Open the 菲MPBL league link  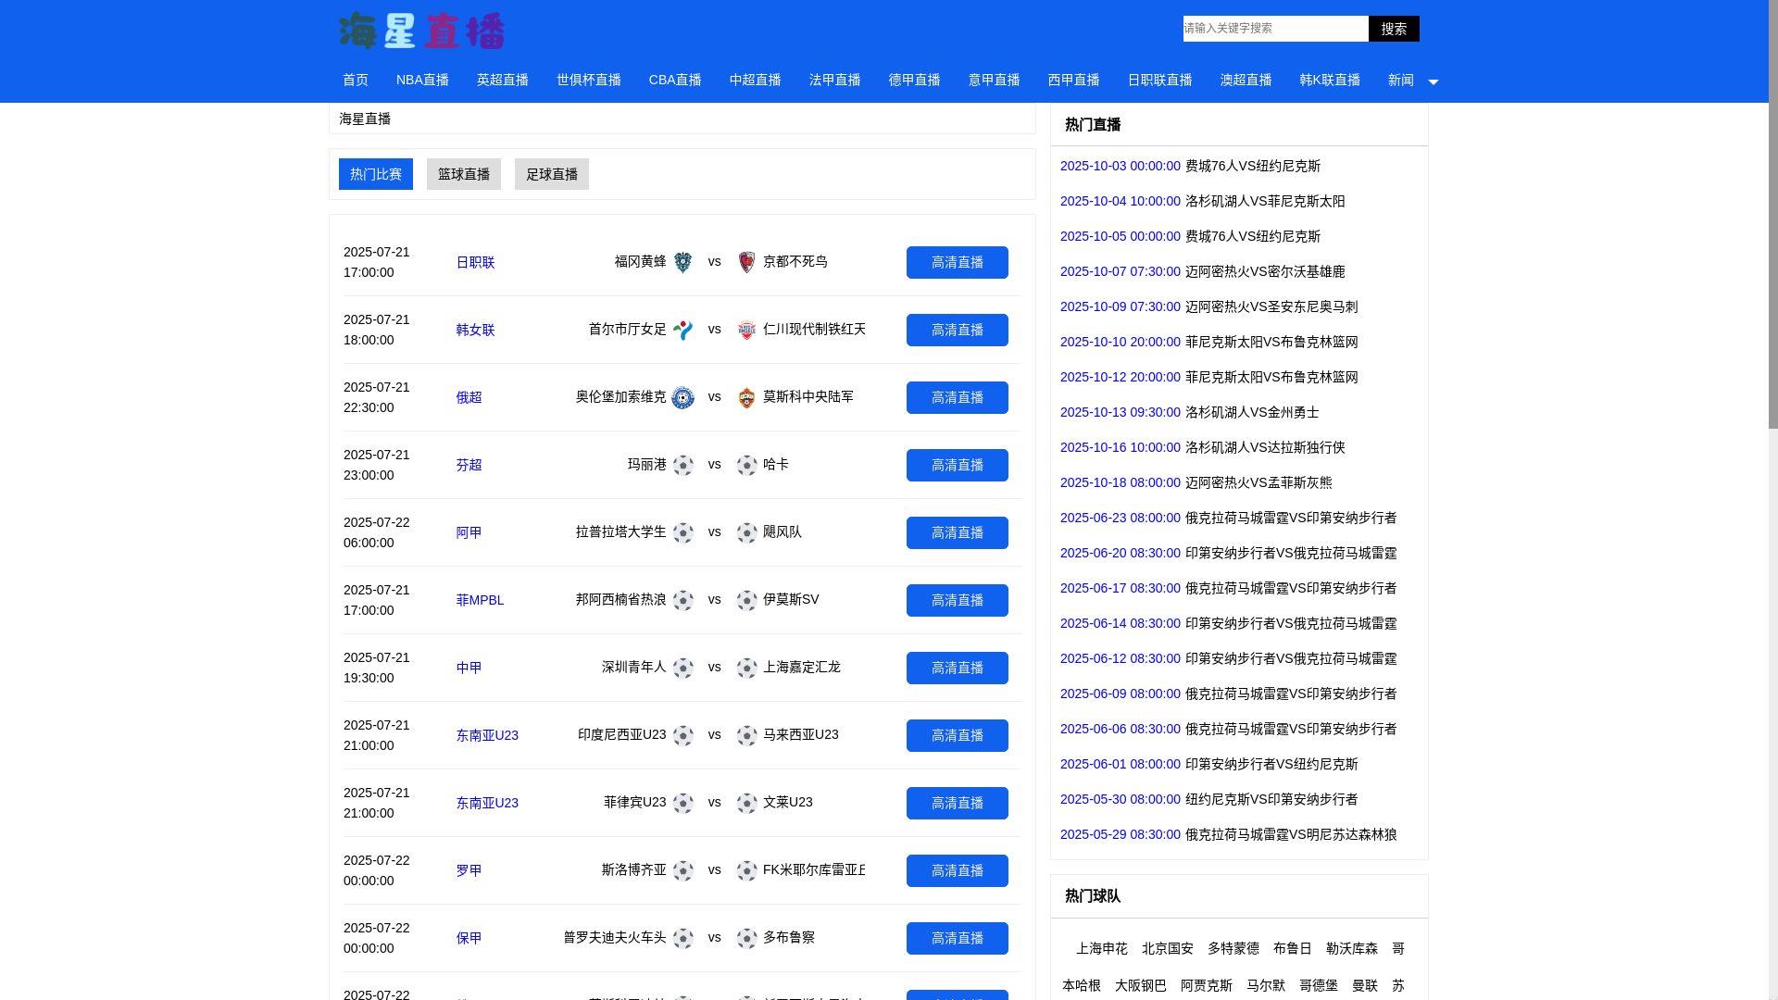[x=480, y=600]
